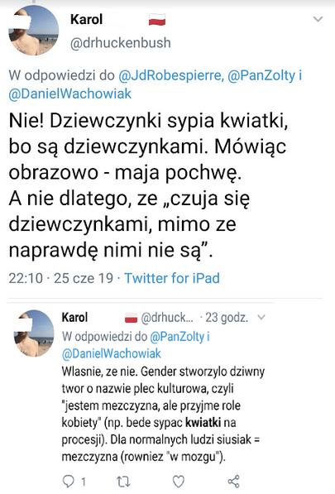Click the 23 godz. timestamp
This screenshot has width=335, height=494.
(x=227, y=318)
